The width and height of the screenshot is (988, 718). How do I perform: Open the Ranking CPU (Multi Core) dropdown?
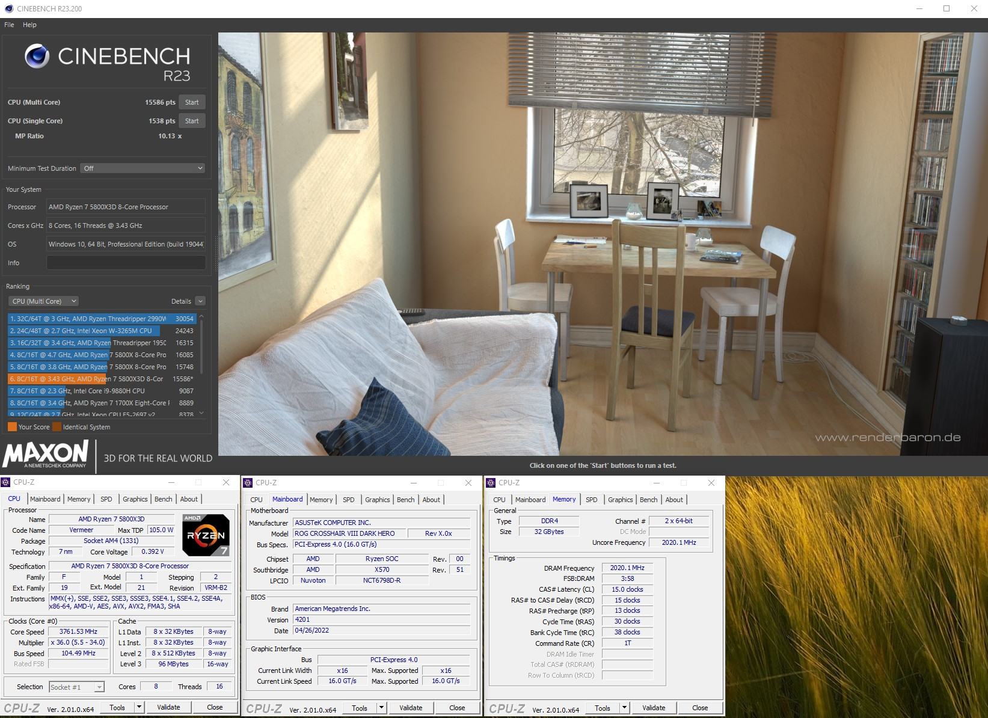coord(44,301)
